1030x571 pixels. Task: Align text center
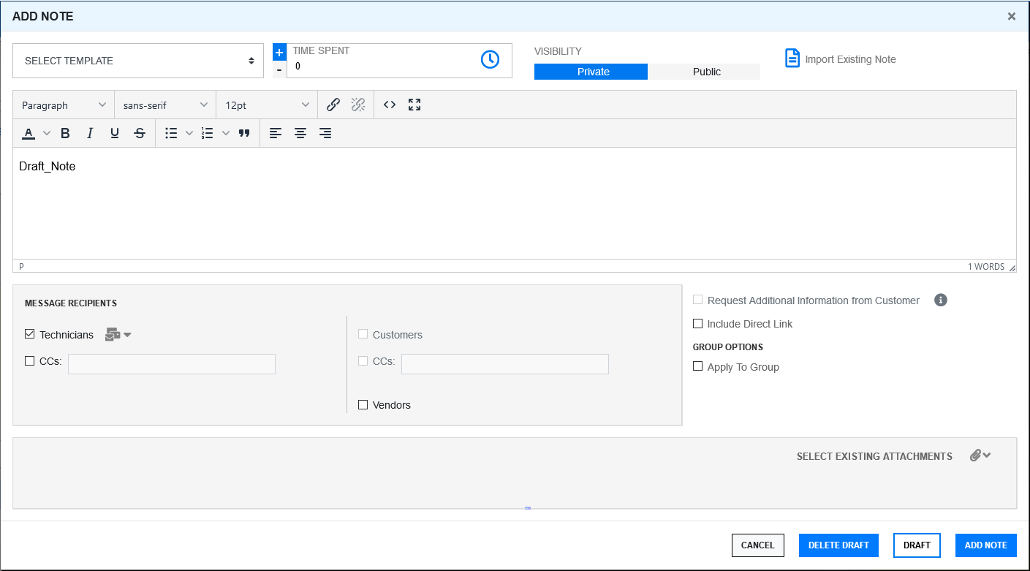click(300, 133)
